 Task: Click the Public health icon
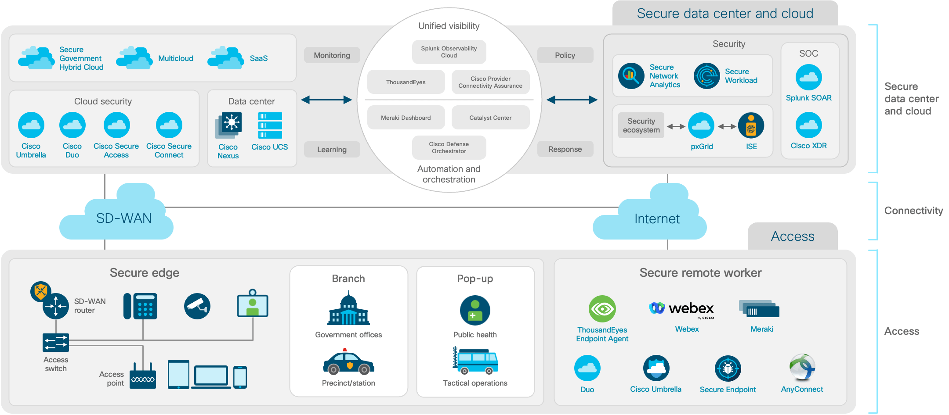(x=475, y=311)
